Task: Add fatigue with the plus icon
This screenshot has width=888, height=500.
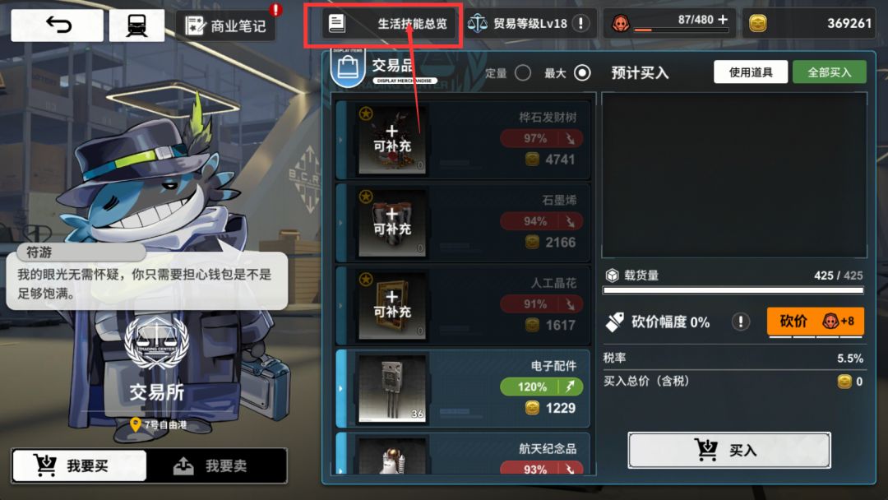Action: 723,19
